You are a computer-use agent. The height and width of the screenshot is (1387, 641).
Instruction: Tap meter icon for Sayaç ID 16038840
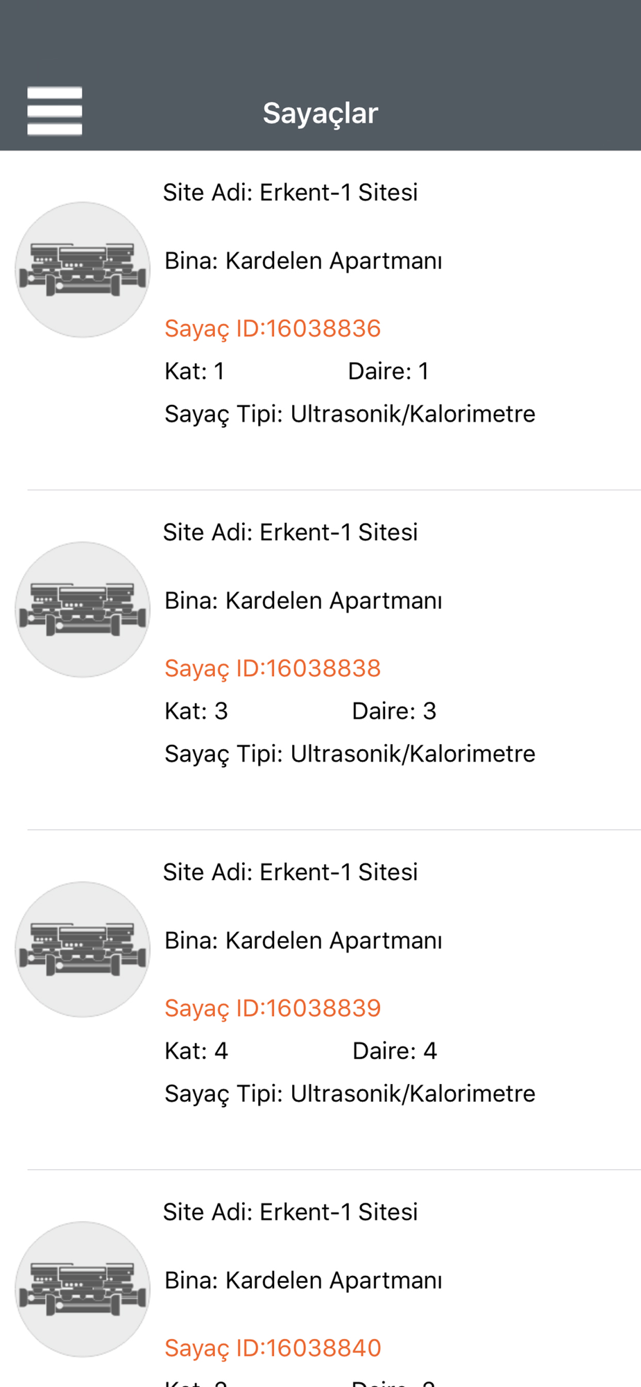tap(83, 1289)
